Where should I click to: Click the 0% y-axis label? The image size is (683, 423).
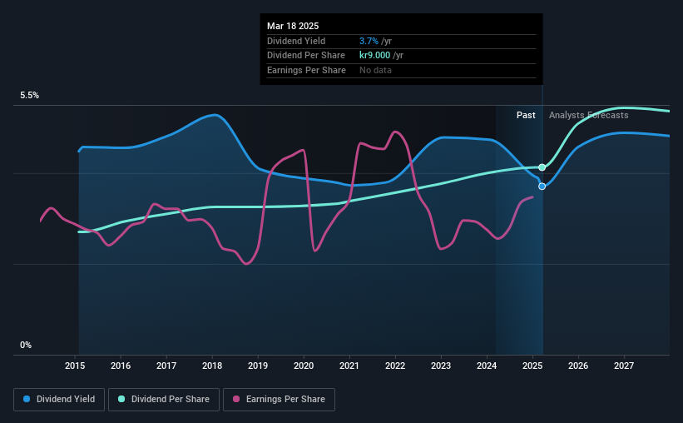point(26,345)
